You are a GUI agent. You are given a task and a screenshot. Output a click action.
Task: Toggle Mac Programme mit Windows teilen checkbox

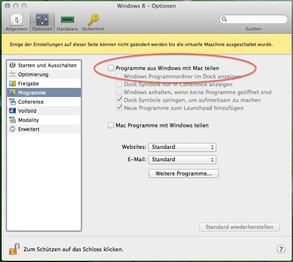pos(111,125)
